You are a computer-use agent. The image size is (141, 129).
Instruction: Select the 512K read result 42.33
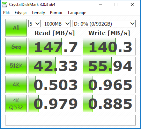[55, 66]
